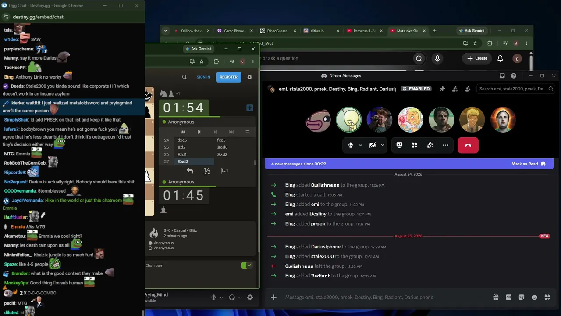Click the REGISTER button on Lichess
The image size is (561, 316).
coord(228,77)
